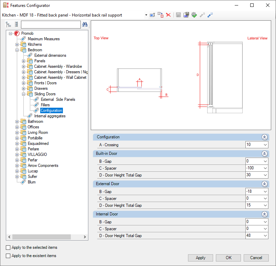The image size is (276, 266).
Task: Select External dimensions tree item
Action: [x=50, y=55]
